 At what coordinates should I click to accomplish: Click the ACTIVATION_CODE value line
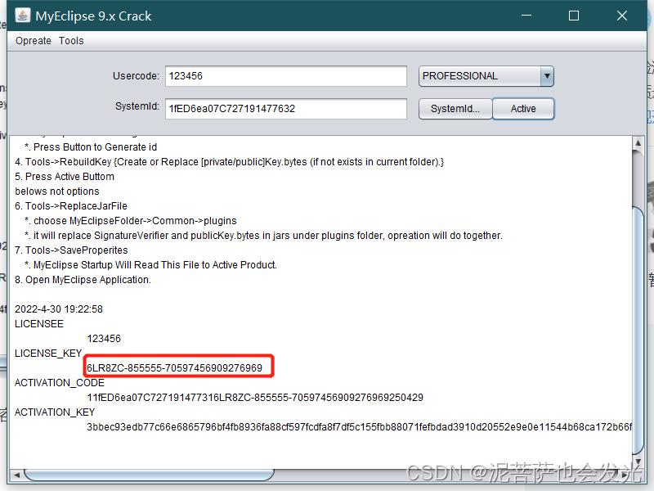point(255,398)
